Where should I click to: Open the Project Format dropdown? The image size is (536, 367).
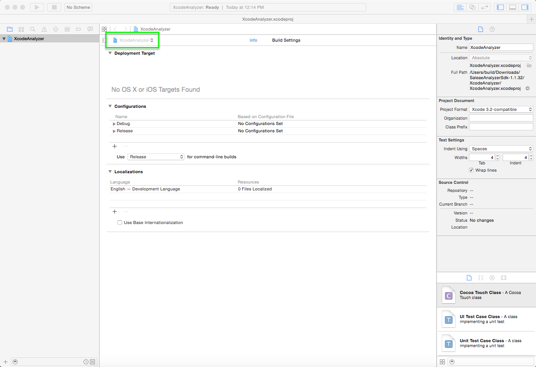[501, 109]
